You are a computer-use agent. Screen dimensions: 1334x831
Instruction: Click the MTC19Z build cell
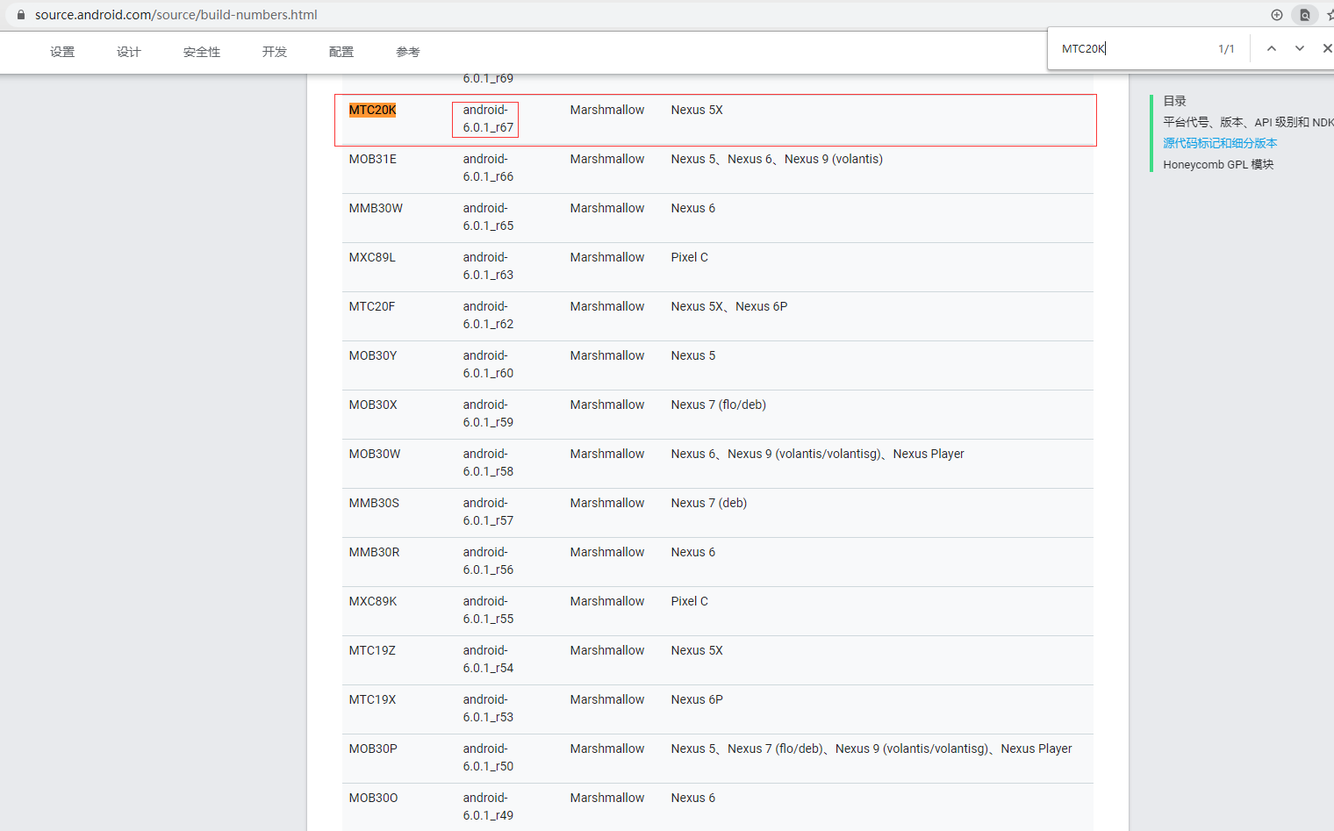point(372,650)
